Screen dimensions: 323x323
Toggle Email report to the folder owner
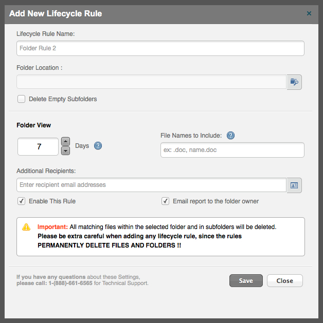pos(166,201)
